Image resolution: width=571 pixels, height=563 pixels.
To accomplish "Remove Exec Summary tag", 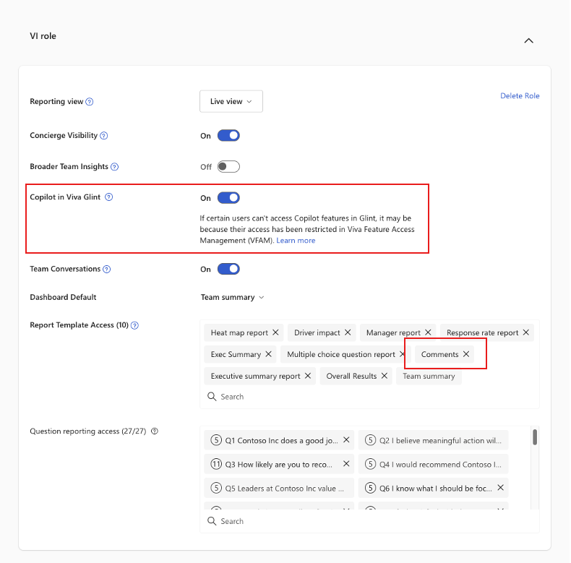I will (268, 354).
